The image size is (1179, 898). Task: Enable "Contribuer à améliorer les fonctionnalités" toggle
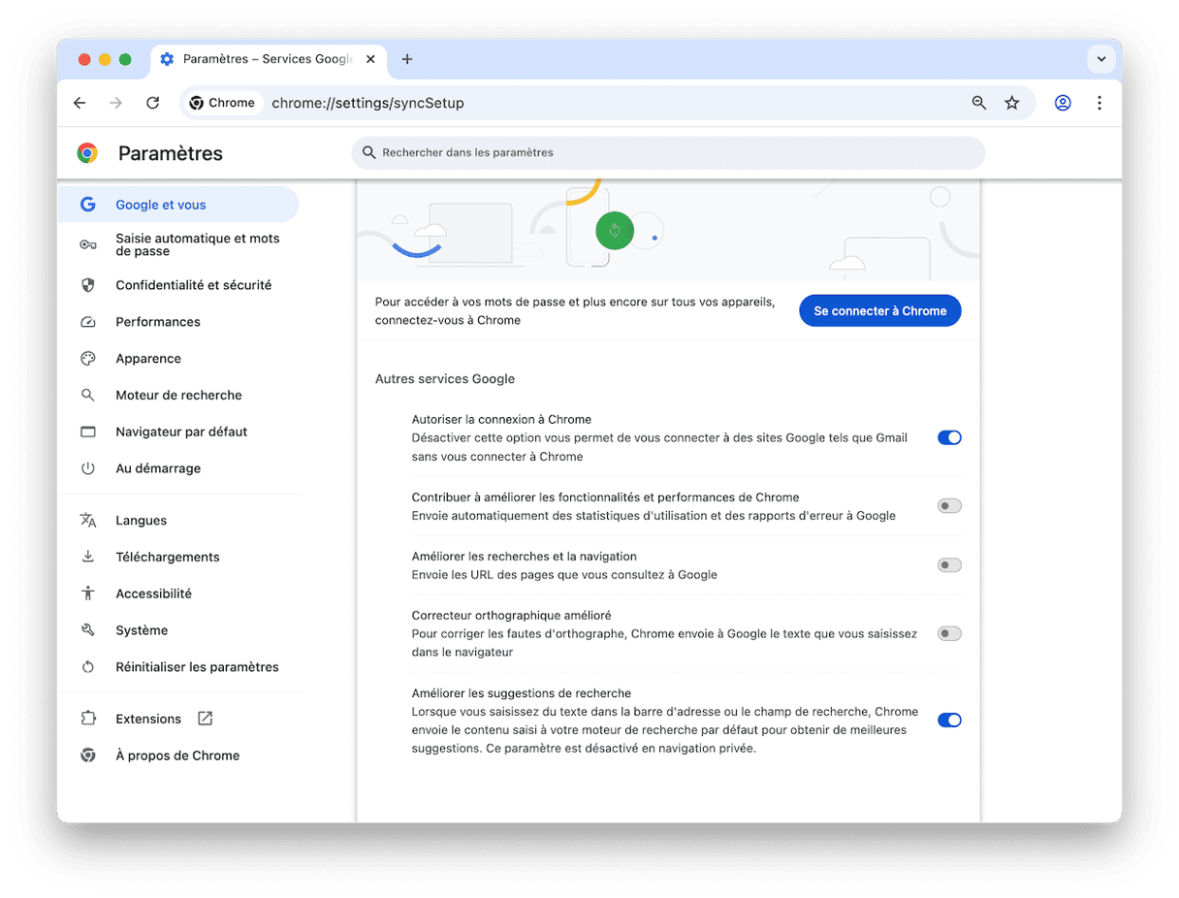(949, 506)
